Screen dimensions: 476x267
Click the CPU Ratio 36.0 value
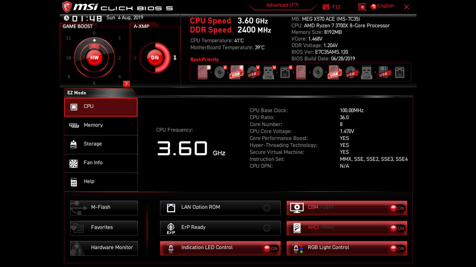(x=344, y=117)
